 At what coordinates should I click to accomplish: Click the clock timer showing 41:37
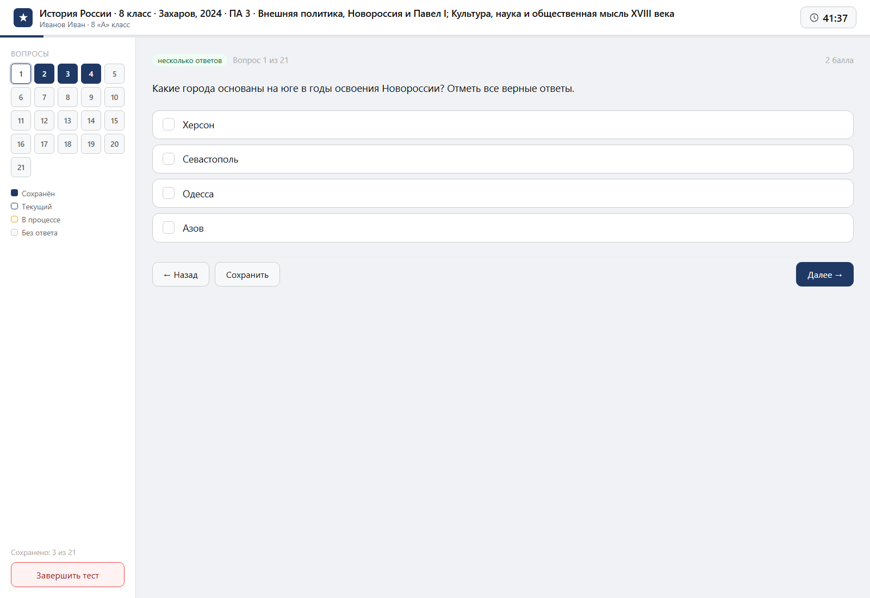tap(828, 18)
